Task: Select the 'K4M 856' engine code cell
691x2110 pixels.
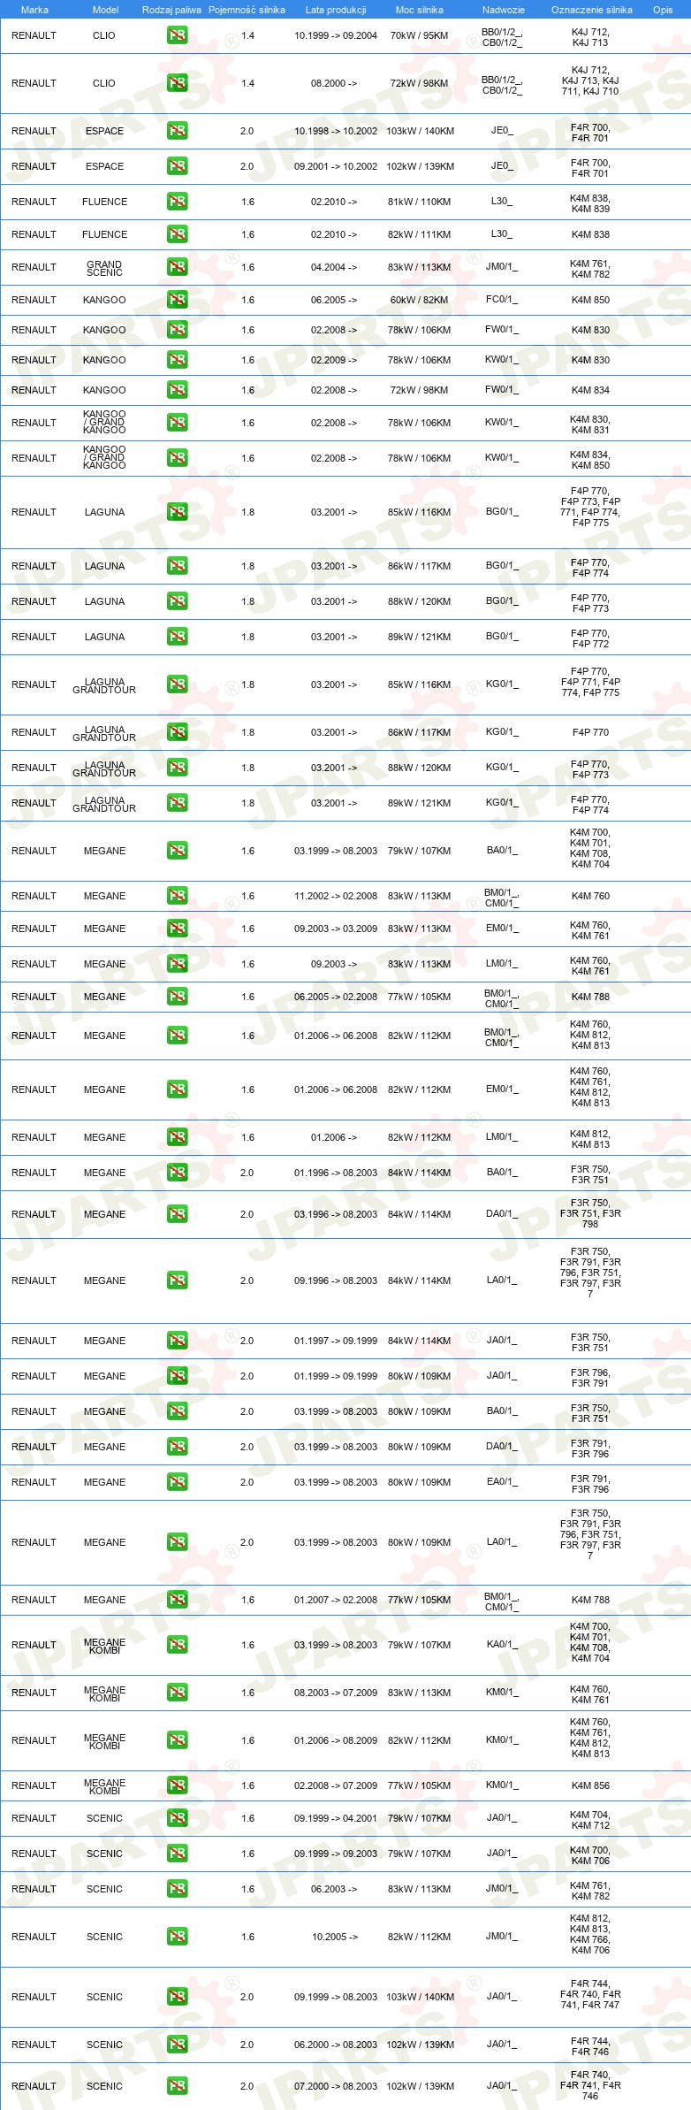Action: tap(590, 1786)
